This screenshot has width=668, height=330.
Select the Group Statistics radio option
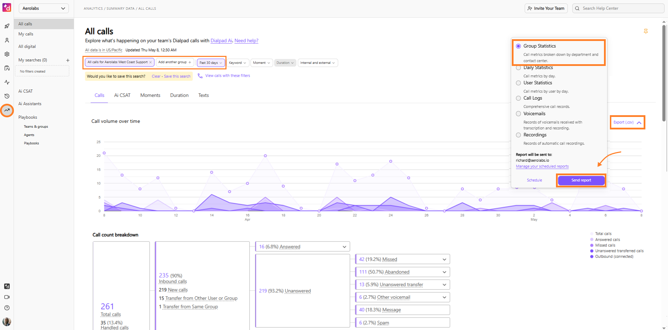(x=518, y=46)
